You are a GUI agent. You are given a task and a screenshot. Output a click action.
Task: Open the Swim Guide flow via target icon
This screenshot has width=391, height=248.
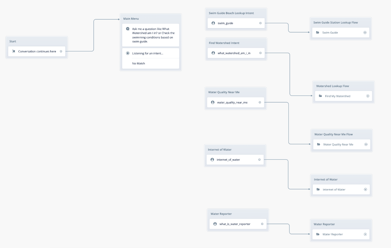click(365, 33)
